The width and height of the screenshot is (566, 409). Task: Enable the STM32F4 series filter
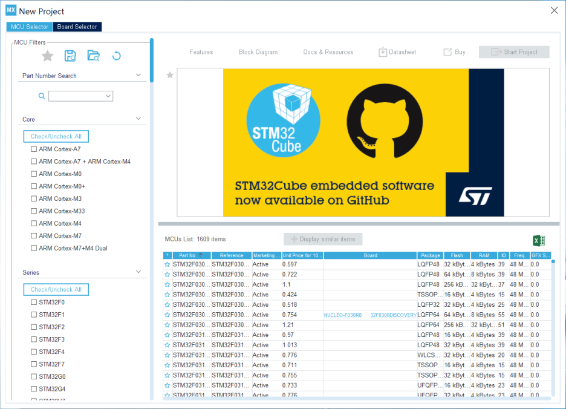coord(34,352)
